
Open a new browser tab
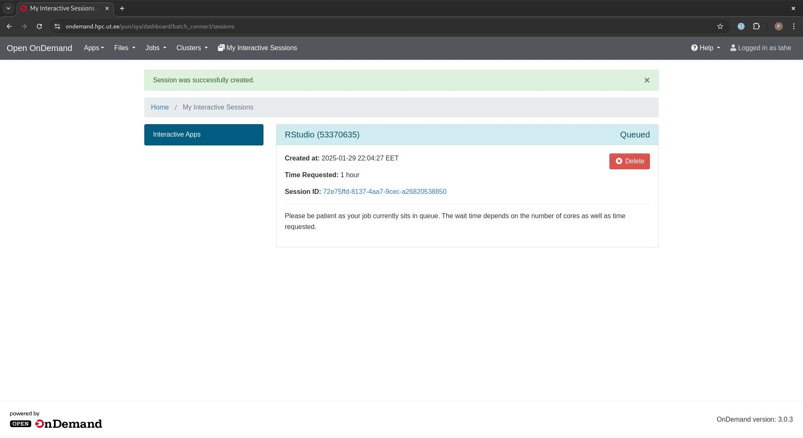(122, 8)
